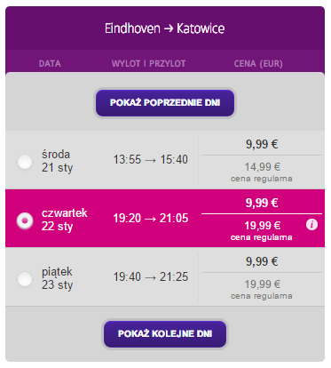Pick the 13:55 → 15:40 flight time
Screen dimensions: 331x368
tap(151, 160)
